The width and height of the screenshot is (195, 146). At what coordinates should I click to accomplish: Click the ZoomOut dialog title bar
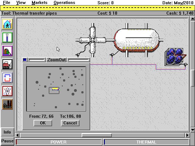[x=56, y=60]
